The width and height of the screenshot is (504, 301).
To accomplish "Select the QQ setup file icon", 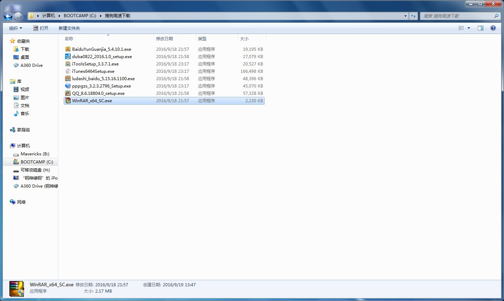I will 68,93.
